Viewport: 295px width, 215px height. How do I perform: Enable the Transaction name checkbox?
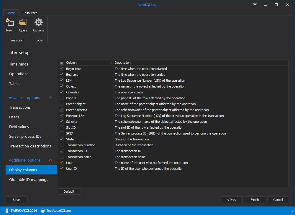click(x=62, y=157)
